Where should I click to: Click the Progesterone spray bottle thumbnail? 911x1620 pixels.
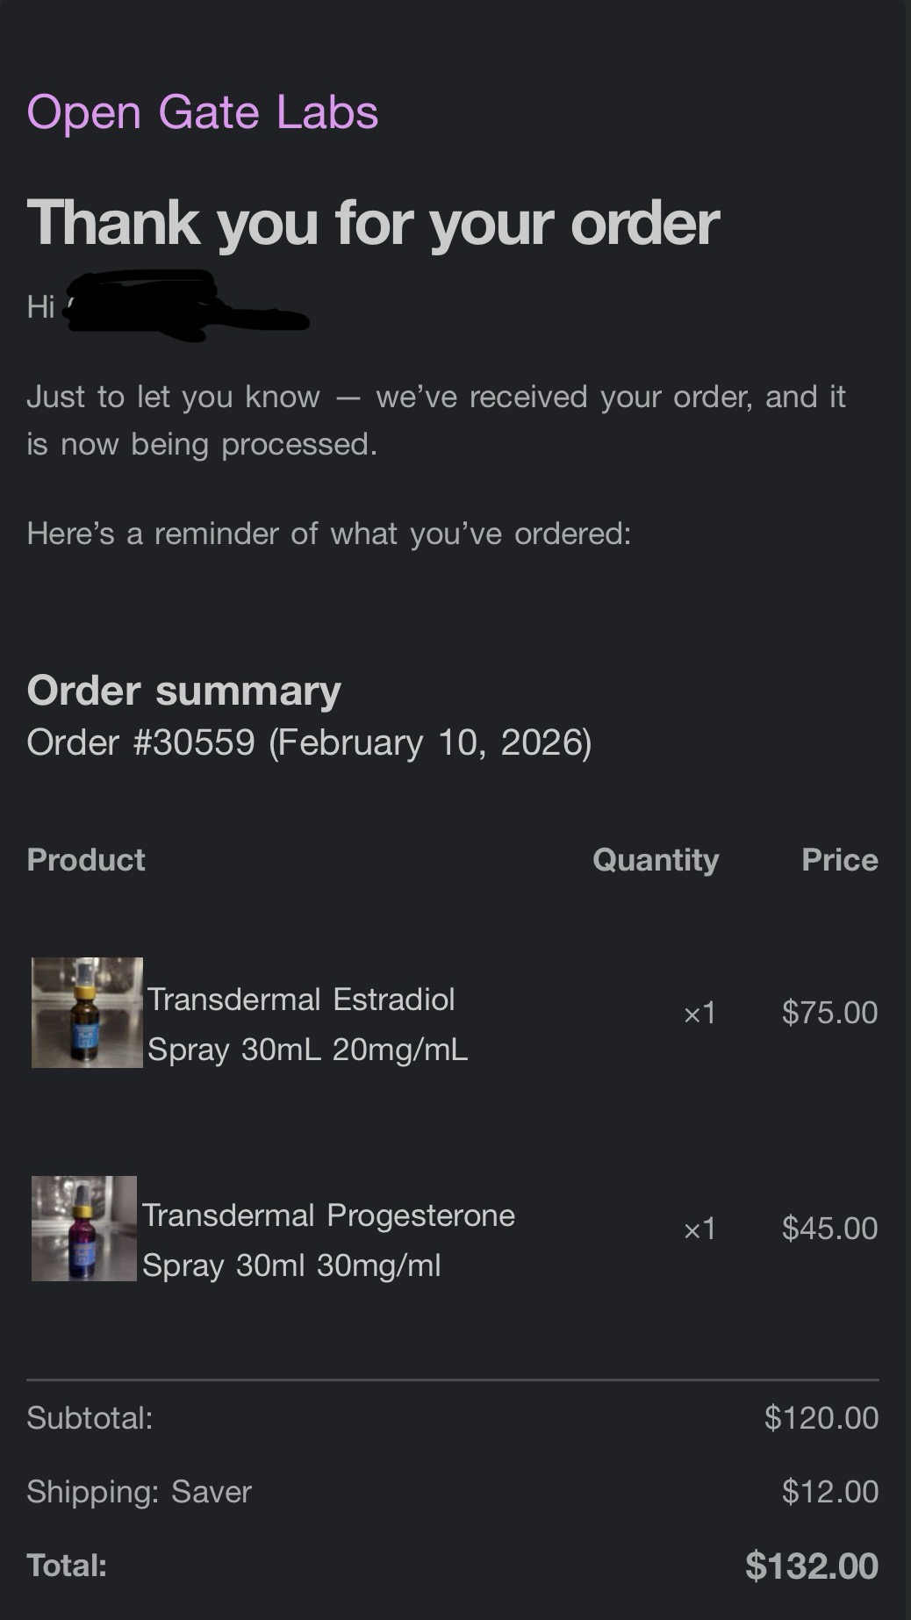point(84,1229)
